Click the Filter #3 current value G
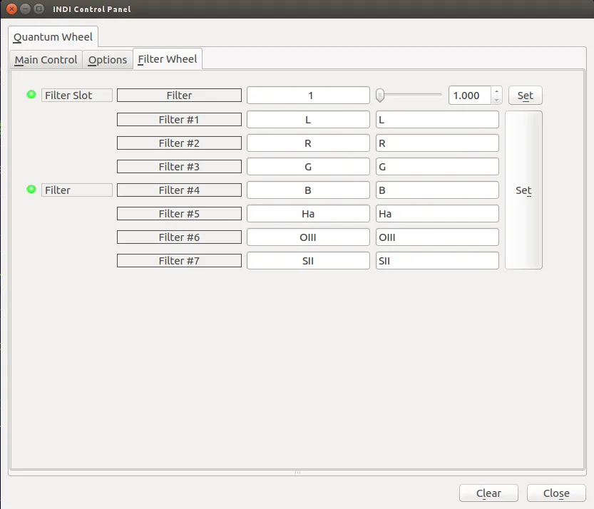Image resolution: width=594 pixels, height=509 pixels. [x=308, y=167]
